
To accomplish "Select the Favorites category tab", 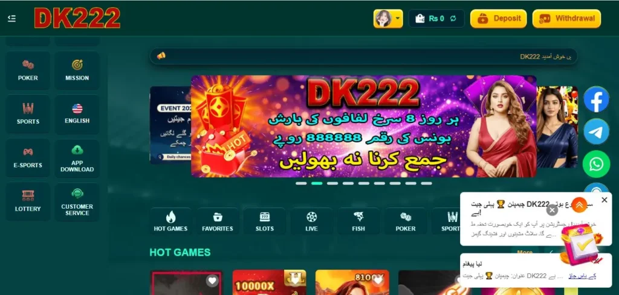I will (218, 221).
